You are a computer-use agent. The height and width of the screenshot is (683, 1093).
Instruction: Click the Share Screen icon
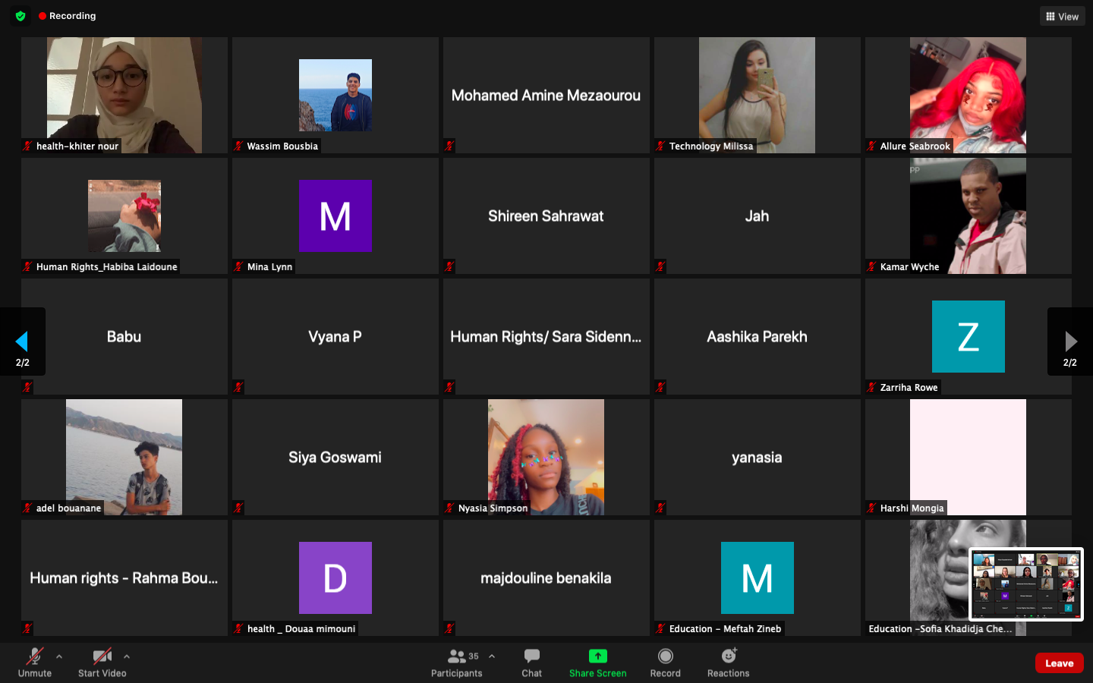(x=597, y=656)
